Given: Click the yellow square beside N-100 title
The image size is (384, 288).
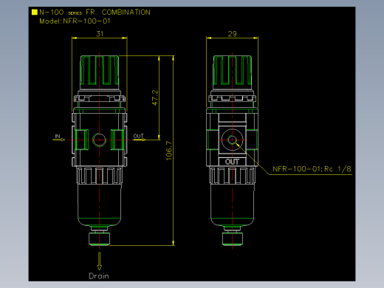Looking at the screenshot, I should pos(35,12).
